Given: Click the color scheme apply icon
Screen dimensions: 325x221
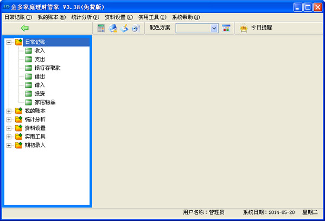Looking at the screenshot, I should click(x=226, y=28).
